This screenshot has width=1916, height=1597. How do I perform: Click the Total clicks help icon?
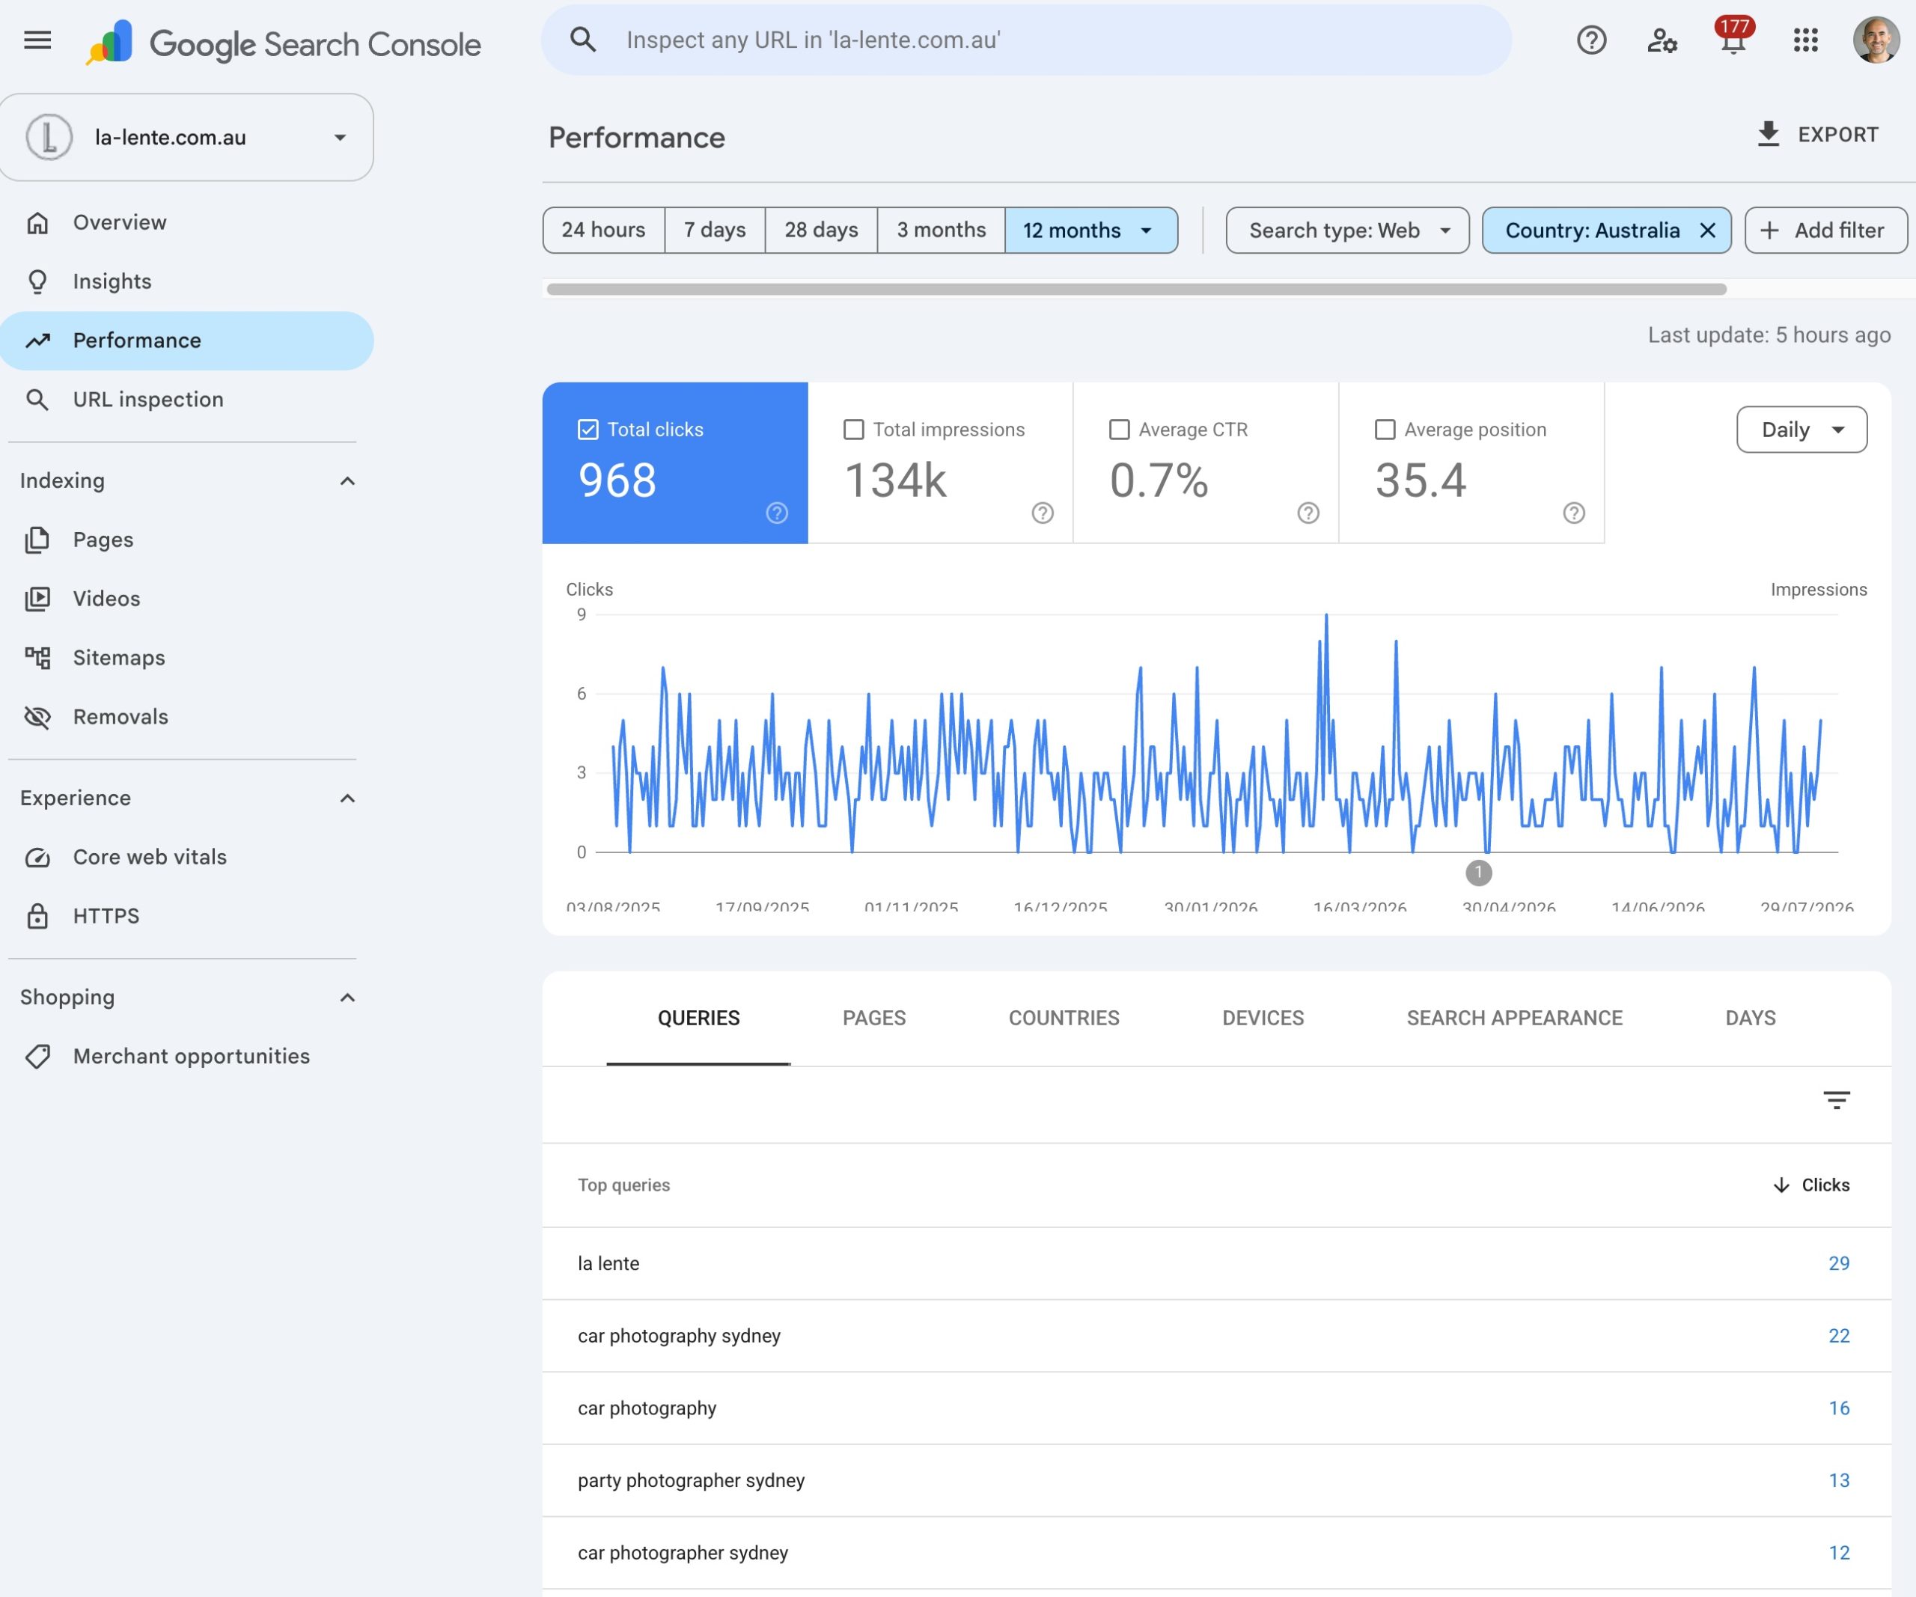pyautogui.click(x=776, y=513)
